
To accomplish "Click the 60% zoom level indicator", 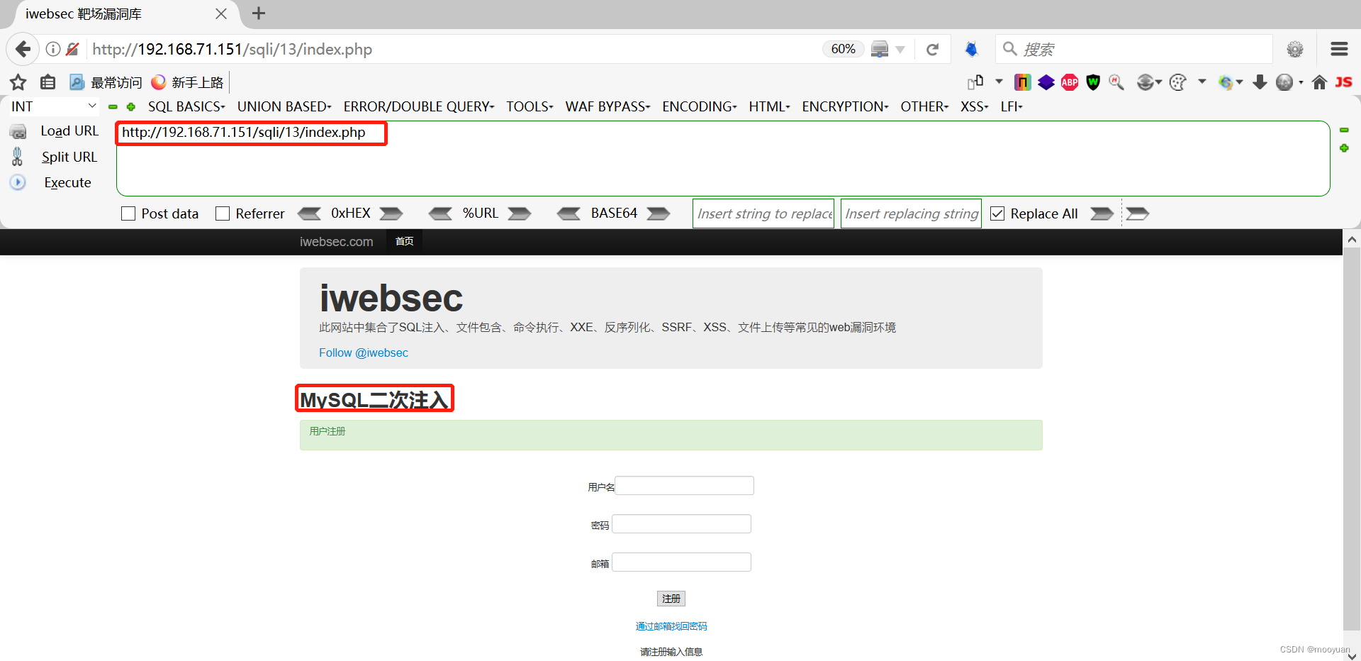I will pyautogui.click(x=843, y=49).
